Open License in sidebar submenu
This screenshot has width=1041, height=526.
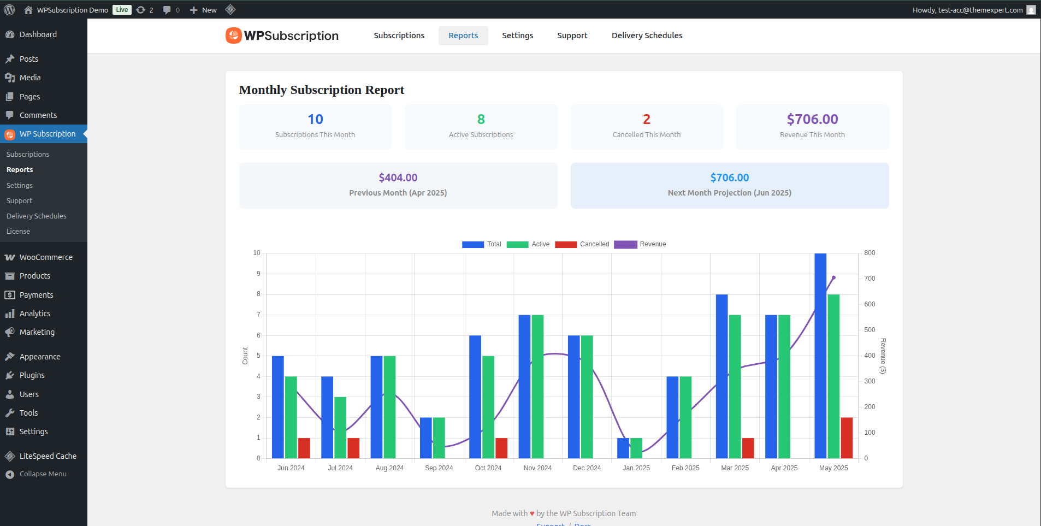click(x=18, y=232)
